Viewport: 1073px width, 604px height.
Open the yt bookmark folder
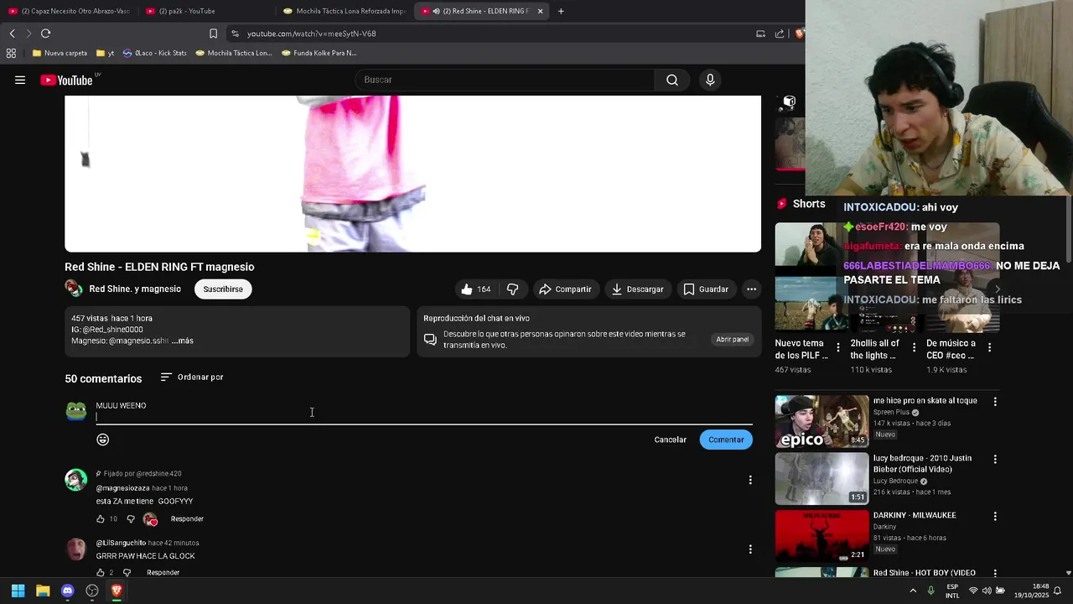[x=105, y=53]
